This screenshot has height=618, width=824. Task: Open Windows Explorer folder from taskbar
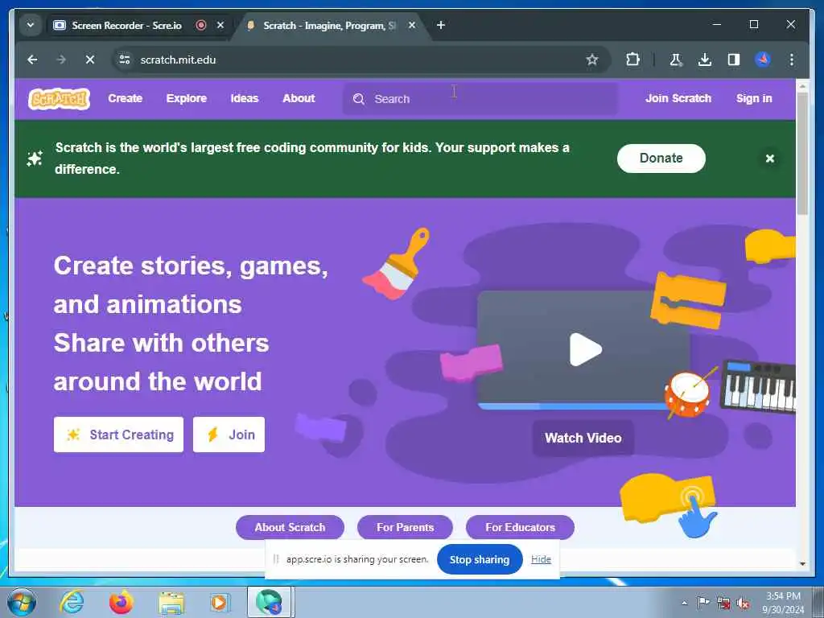171,604
